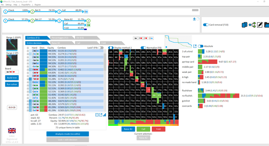The height and width of the screenshot is (146, 269).
Task: Click lock icon in hand table header
Action: pyautogui.click(x=28, y=48)
